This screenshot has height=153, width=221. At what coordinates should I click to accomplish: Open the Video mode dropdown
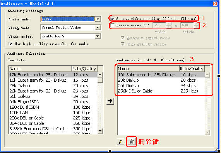[x=98, y=27]
